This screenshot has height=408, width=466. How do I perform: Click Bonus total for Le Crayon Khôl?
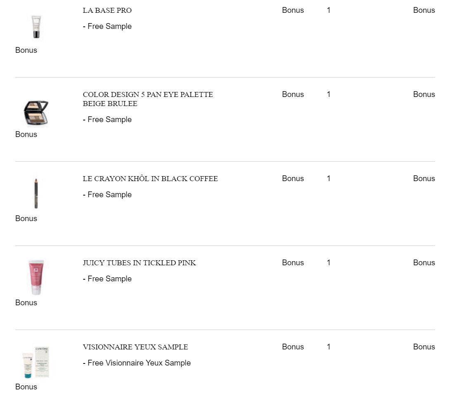tap(424, 179)
